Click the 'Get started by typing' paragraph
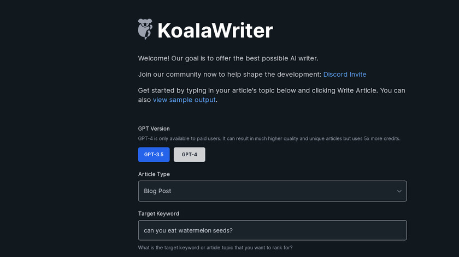Screen dimensions: 459x257 tap(272, 90)
